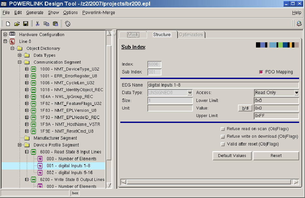Switch to the Optimization tab

191,34
